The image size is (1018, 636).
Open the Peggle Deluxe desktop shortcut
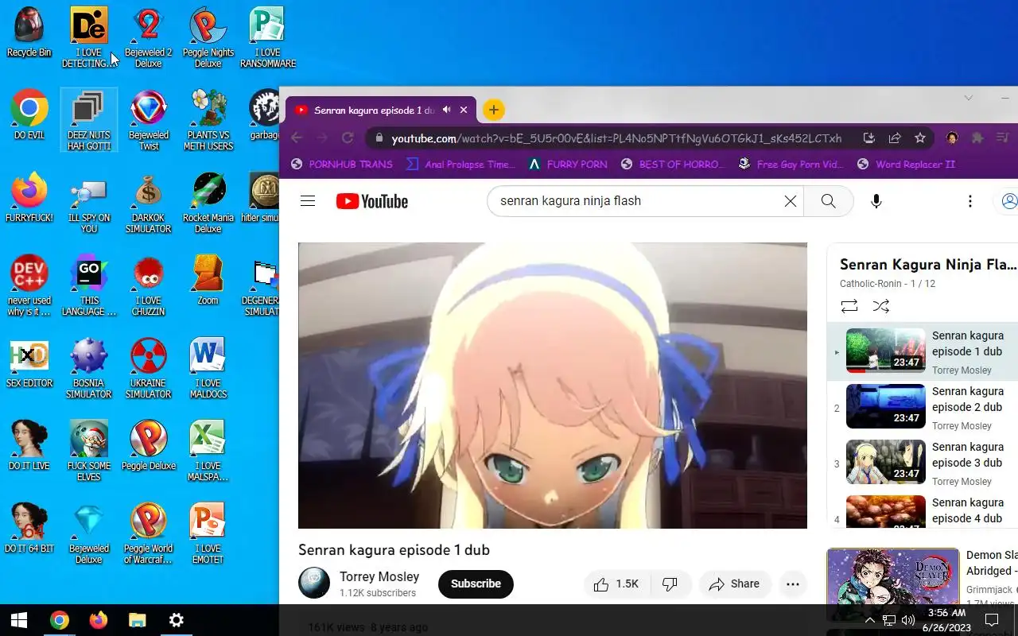[149, 445]
